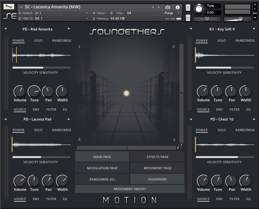Toggle the PV button
The height and width of the screenshot is (209, 259).
pos(255,18)
